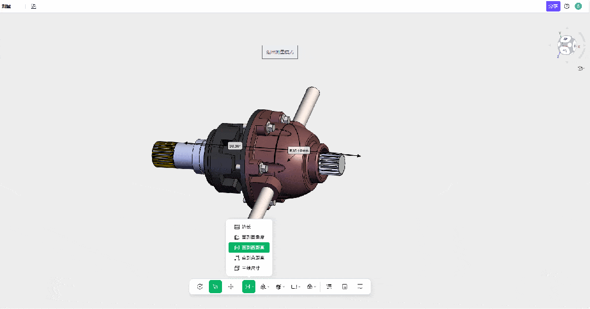Click the purple 分享 share button
The height and width of the screenshot is (309, 590).
tap(553, 7)
